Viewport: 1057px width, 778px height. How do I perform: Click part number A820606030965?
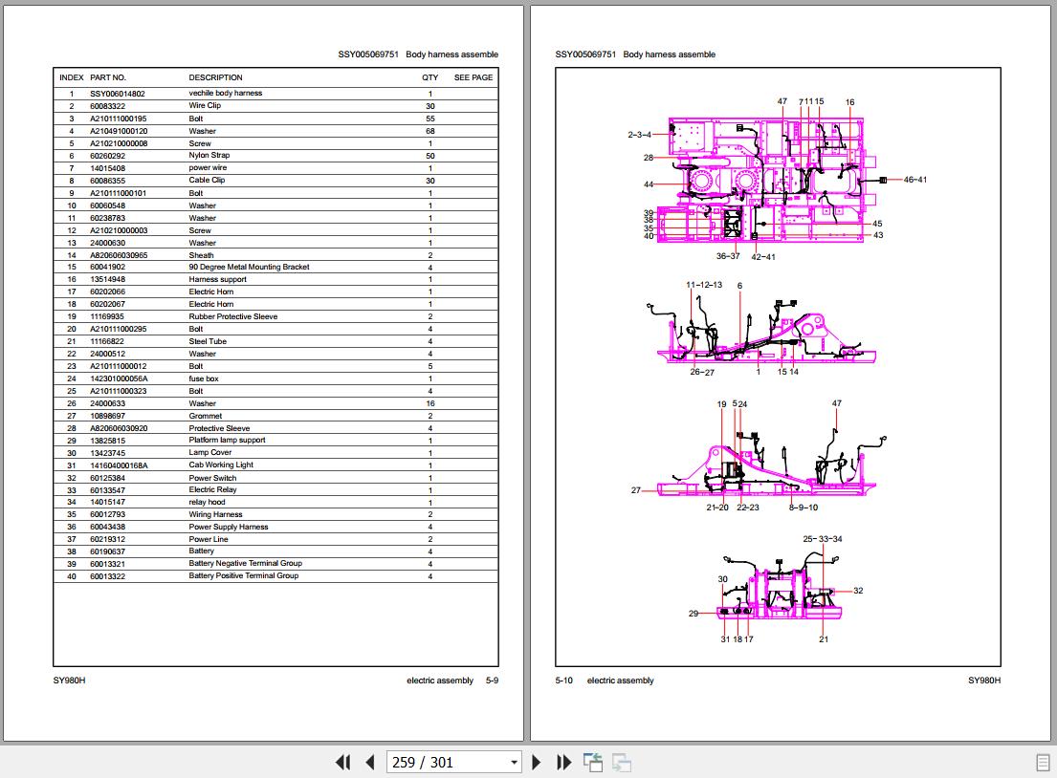tap(119, 255)
